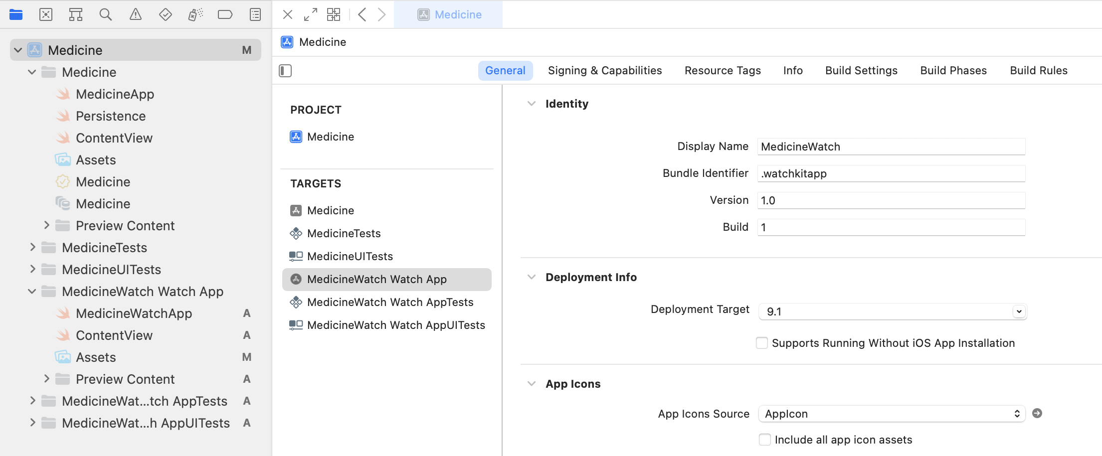Open the Build Settings tab
The height and width of the screenshot is (456, 1102).
(x=861, y=71)
